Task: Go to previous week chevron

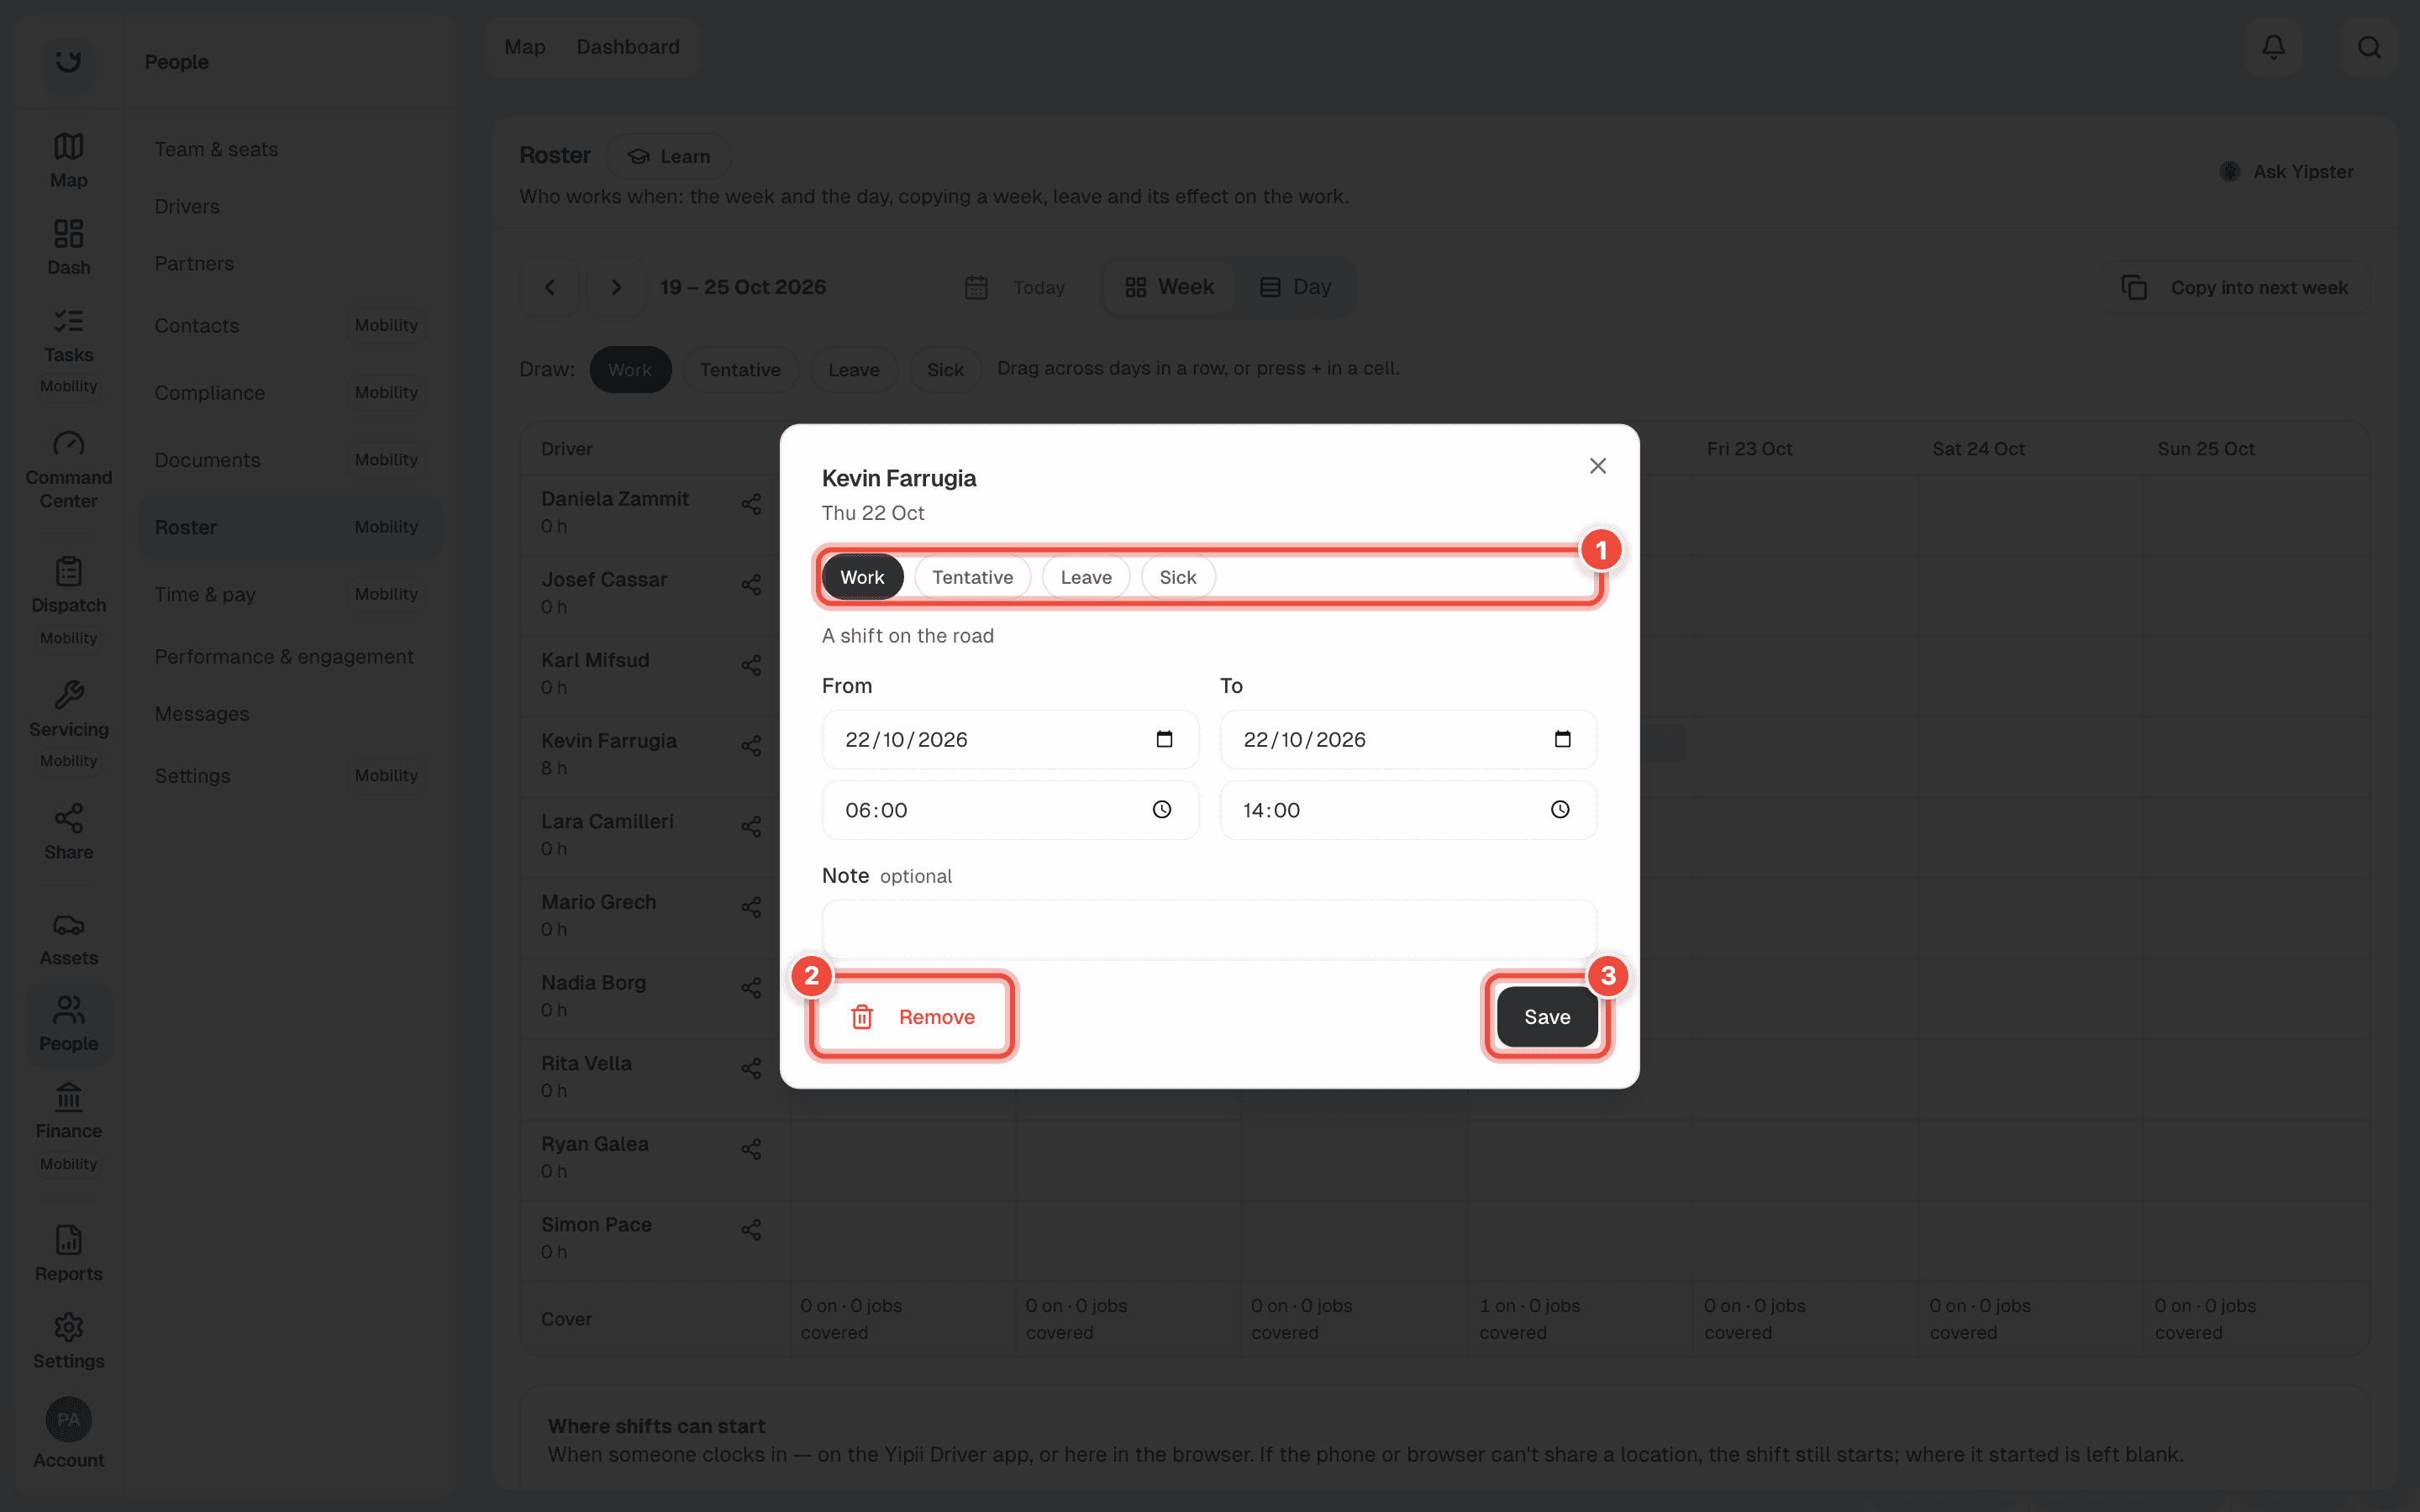Action: point(549,288)
